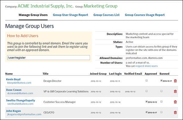This screenshot has width=183, height=120.
Task: Click the How to Add Users heading
Action: coord(23,36)
